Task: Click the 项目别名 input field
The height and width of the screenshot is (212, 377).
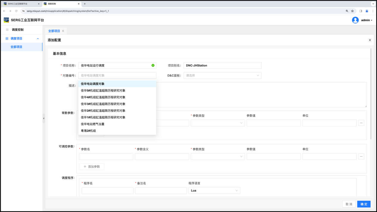Action: pyautogui.click(x=222, y=65)
